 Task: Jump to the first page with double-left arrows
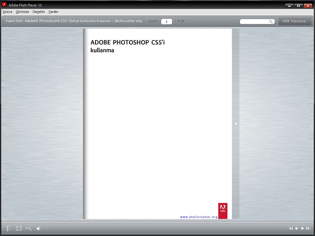[291, 229]
